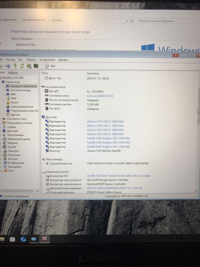This screenshot has height=267, width=200.
Task: Open the first GeForce GTX 1050 Ti link
Action: tap(105, 121)
